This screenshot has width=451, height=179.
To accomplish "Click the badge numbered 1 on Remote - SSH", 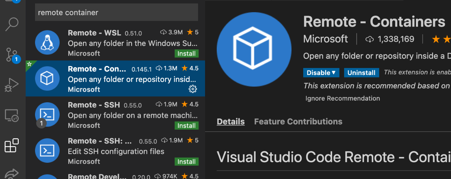I will [41, 123].
